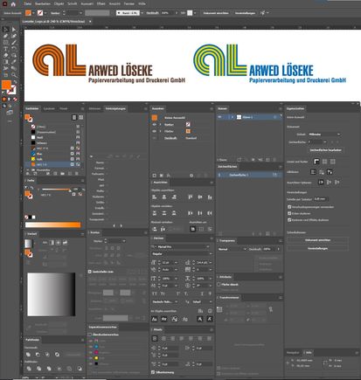Click Dokument einrichten in top control bar
This screenshot has width=361, height=380.
[216, 13]
